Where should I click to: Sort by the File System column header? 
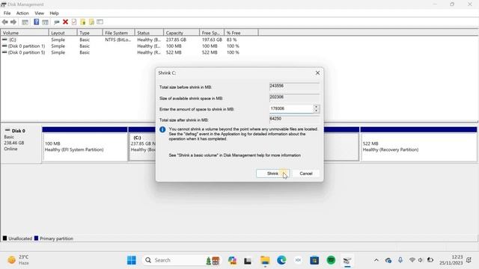118,33
